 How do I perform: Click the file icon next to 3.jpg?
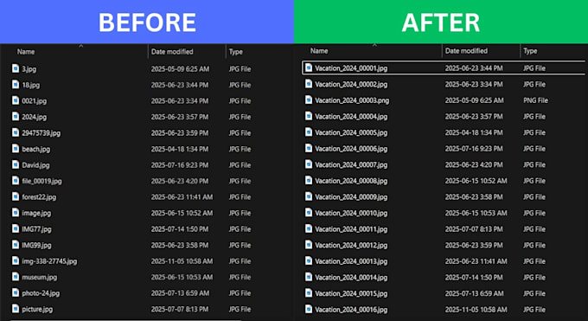tap(16, 68)
